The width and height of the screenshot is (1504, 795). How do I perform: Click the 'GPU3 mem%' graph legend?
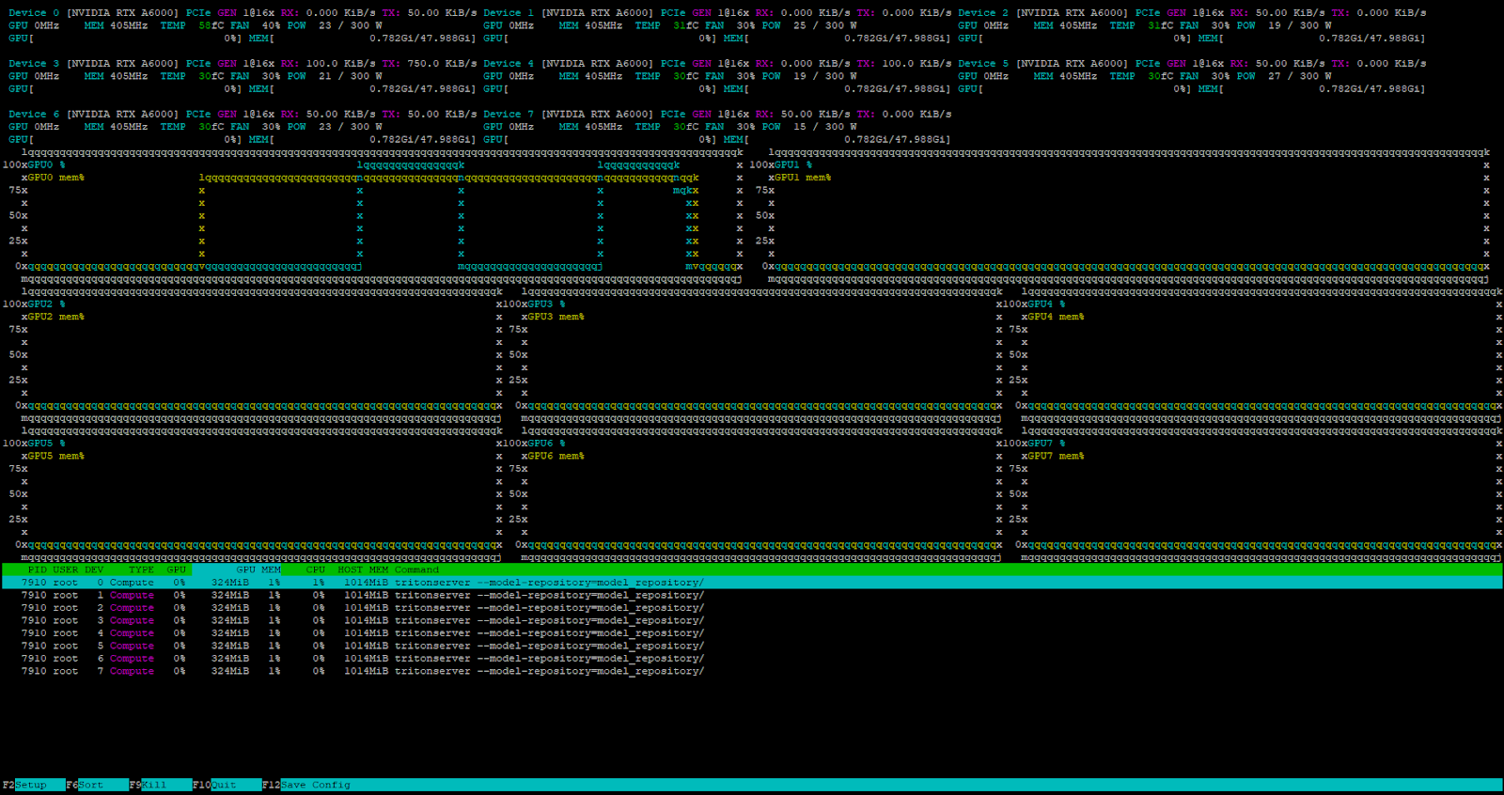[x=556, y=317]
